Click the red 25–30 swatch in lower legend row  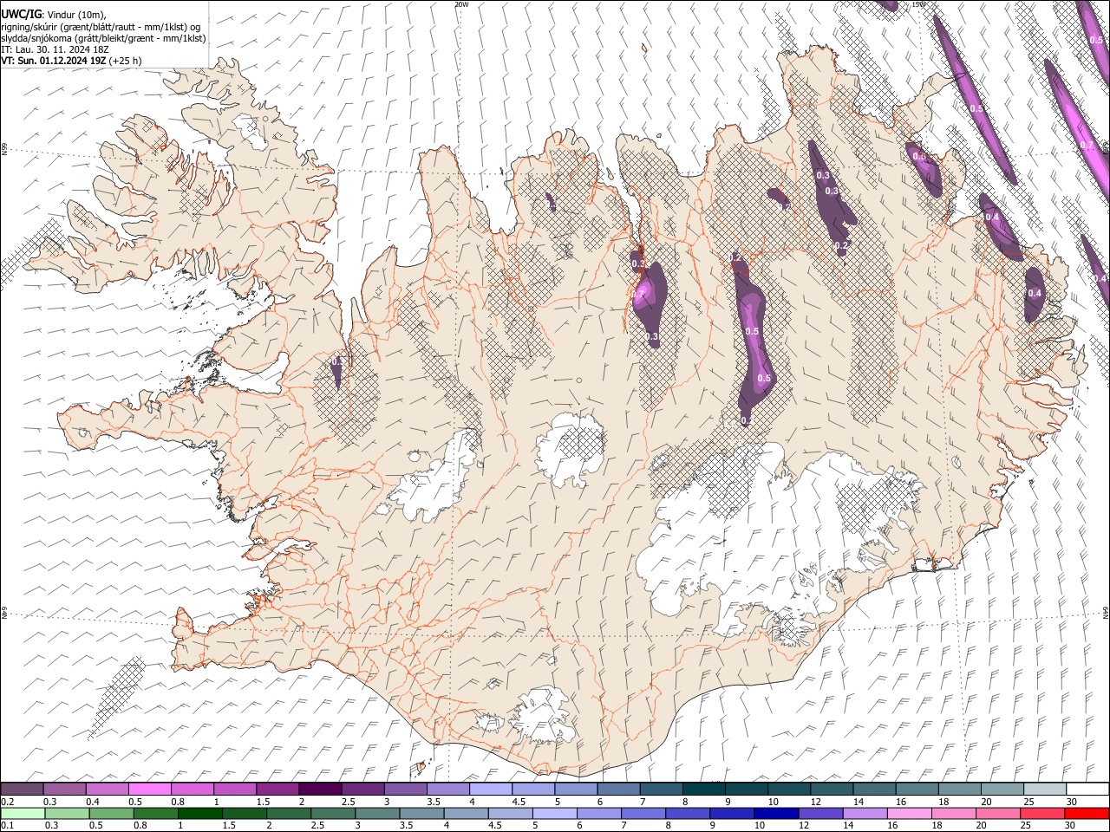click(x=1042, y=813)
